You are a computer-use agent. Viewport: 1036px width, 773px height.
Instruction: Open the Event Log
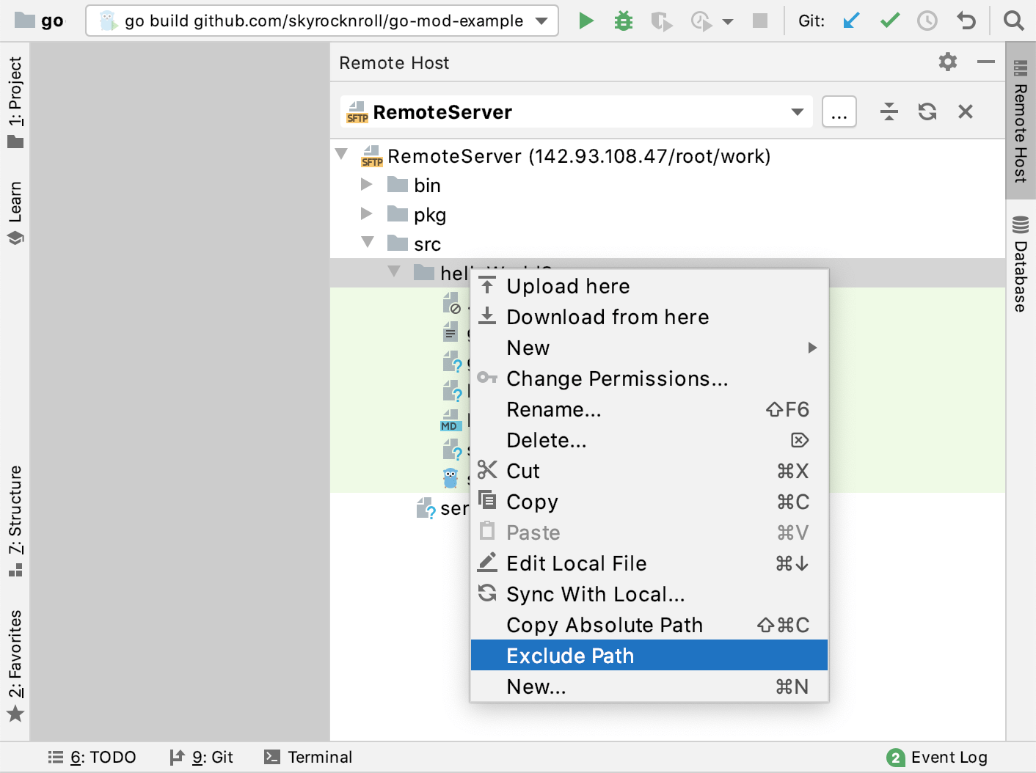[946, 757]
